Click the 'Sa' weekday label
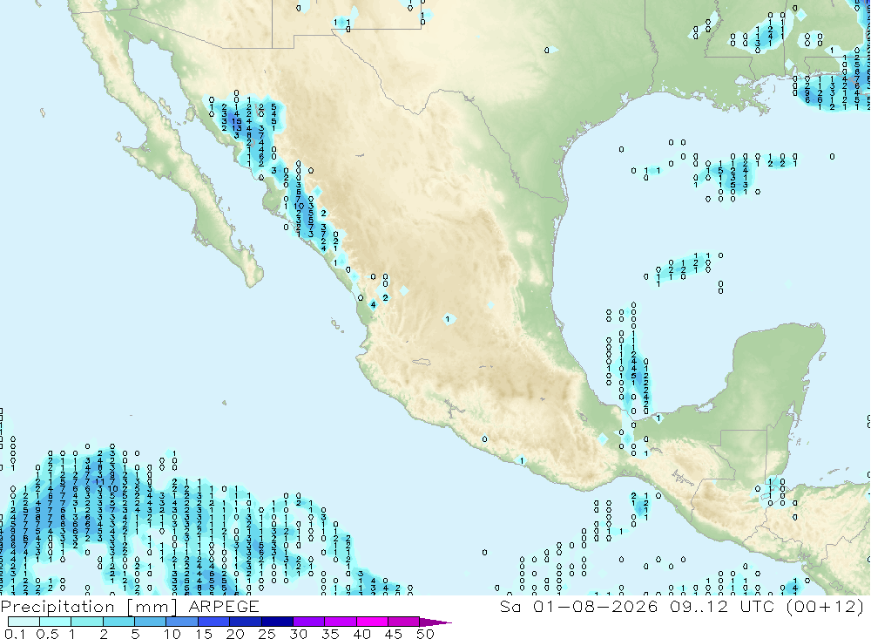 (510, 606)
